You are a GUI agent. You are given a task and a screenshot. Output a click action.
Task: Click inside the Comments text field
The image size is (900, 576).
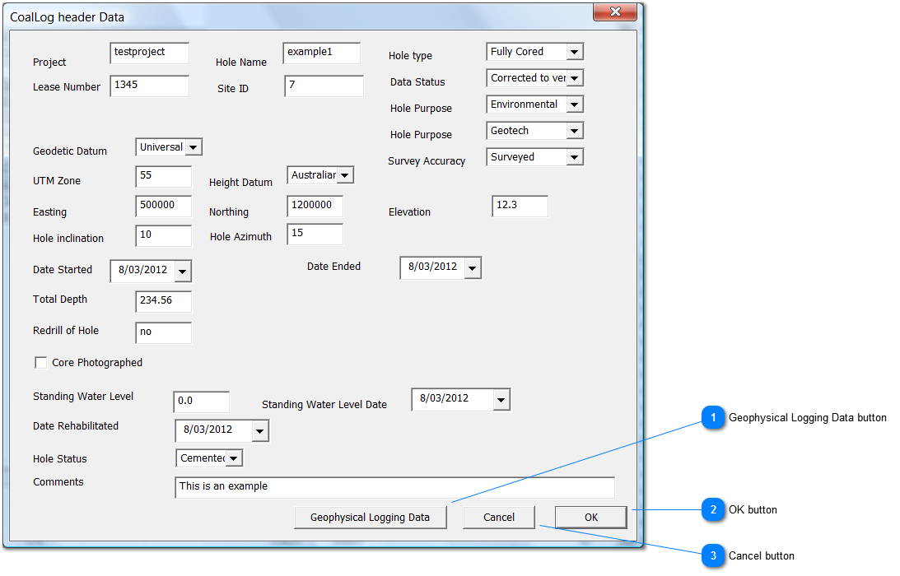point(395,487)
